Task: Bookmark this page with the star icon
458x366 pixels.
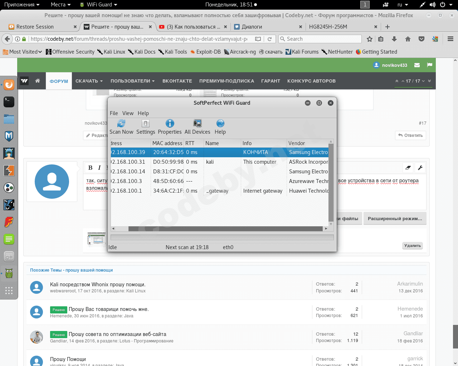Action: (370, 39)
